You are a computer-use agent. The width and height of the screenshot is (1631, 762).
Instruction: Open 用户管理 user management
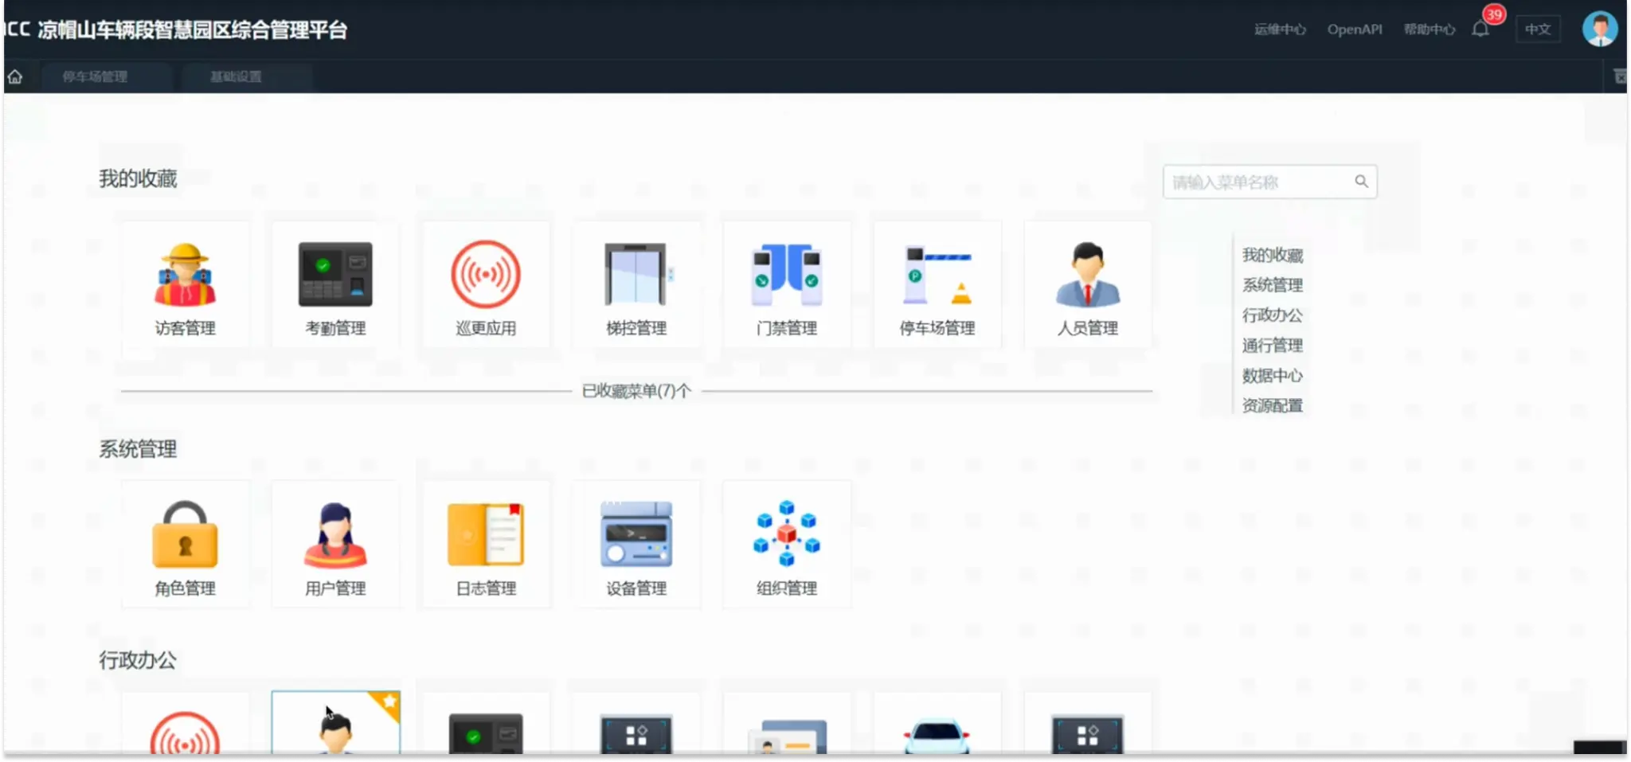335,545
